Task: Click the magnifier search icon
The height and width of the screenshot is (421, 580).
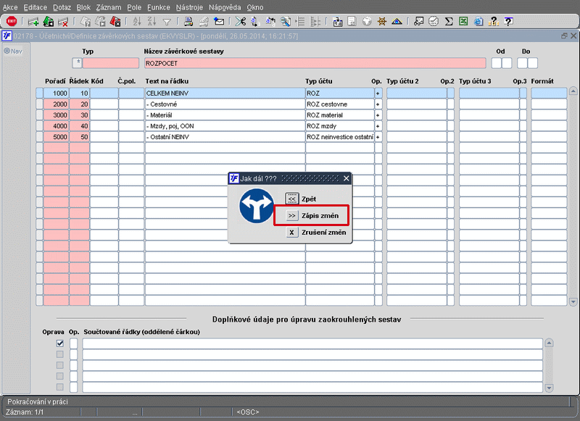Action: click(x=285, y=22)
